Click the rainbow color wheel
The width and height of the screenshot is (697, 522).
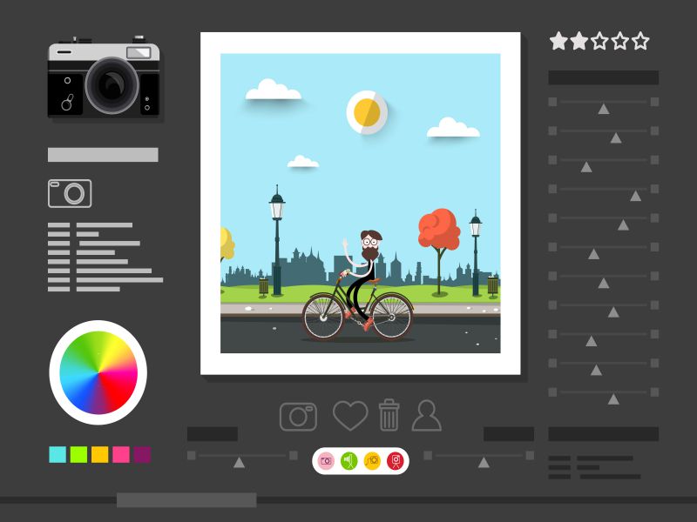pos(98,372)
